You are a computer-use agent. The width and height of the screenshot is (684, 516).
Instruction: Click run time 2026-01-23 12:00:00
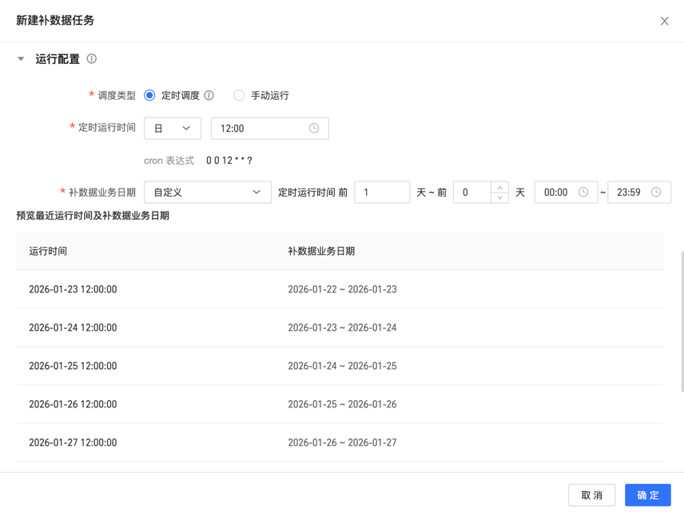(x=73, y=289)
